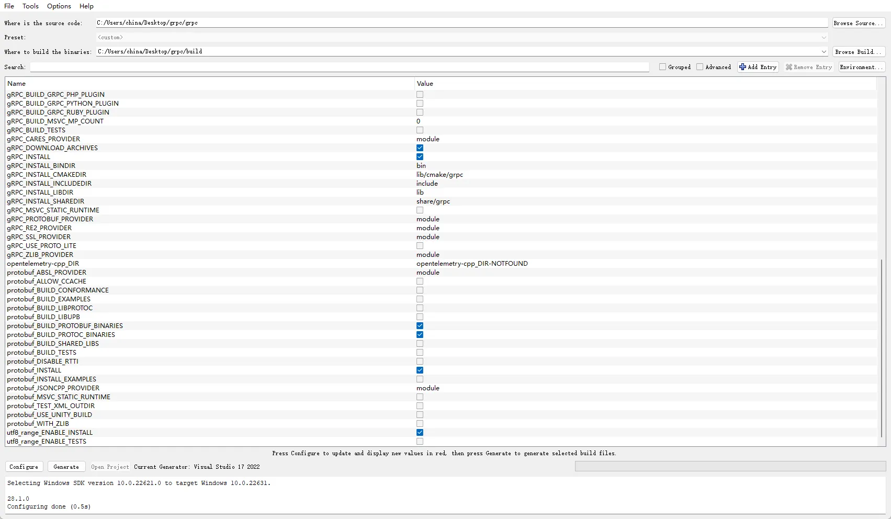Focus the source code path field
Image resolution: width=891 pixels, height=519 pixels.
click(462, 23)
